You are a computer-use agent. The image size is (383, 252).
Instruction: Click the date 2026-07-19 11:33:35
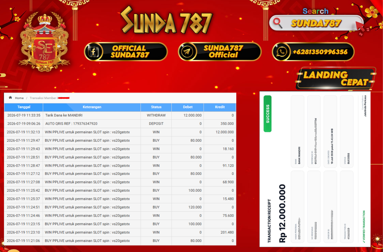(x=24, y=115)
